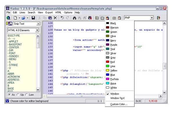Click toolbar icon left of color palette icon
The height and width of the screenshot is (120, 174).
pos(102,18)
